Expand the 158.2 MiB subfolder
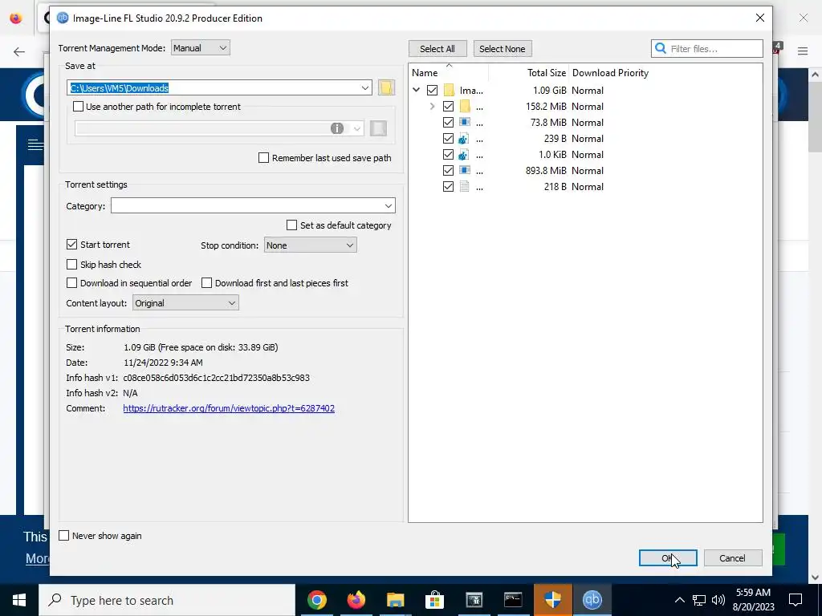This screenshot has width=822, height=616. click(x=432, y=107)
